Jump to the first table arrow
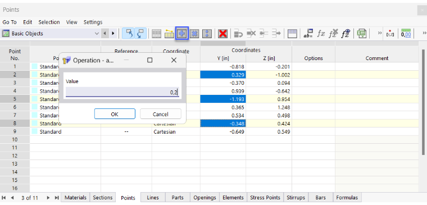 4,198
